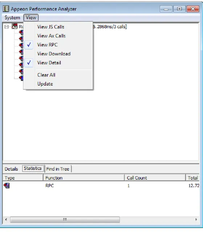Viewport: 203px width, 232px height.
Task: Close the Appeon Performance Analyzer window
Action: pos(193,9)
